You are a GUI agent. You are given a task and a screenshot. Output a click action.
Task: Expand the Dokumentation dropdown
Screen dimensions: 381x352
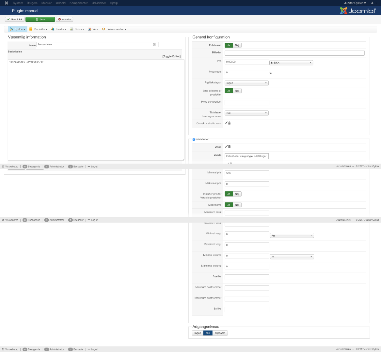pos(114,29)
